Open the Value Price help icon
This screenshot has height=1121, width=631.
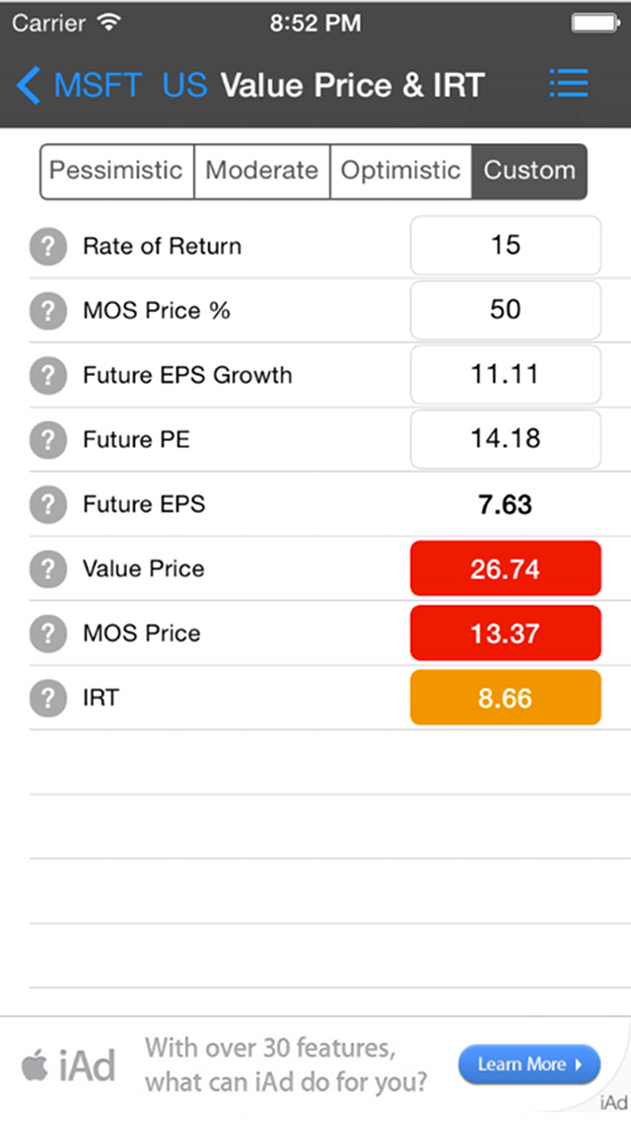(47, 568)
